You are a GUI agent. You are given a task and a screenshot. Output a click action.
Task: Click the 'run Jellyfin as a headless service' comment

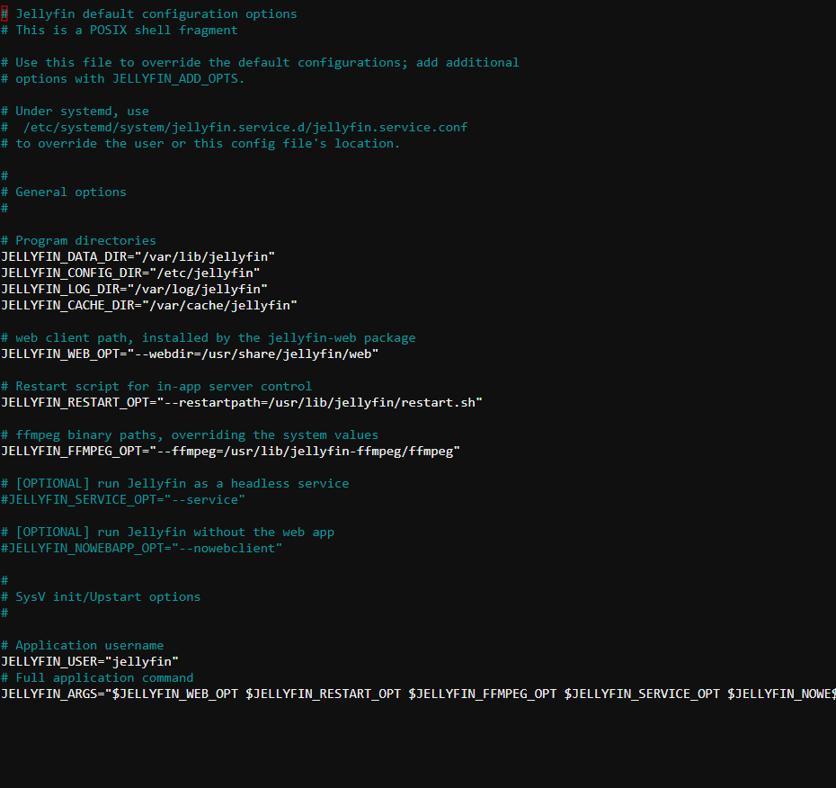click(175, 483)
